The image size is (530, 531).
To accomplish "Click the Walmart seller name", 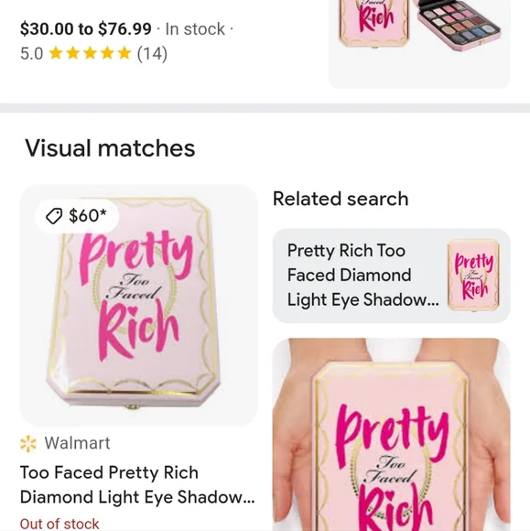I will pyautogui.click(x=77, y=443).
